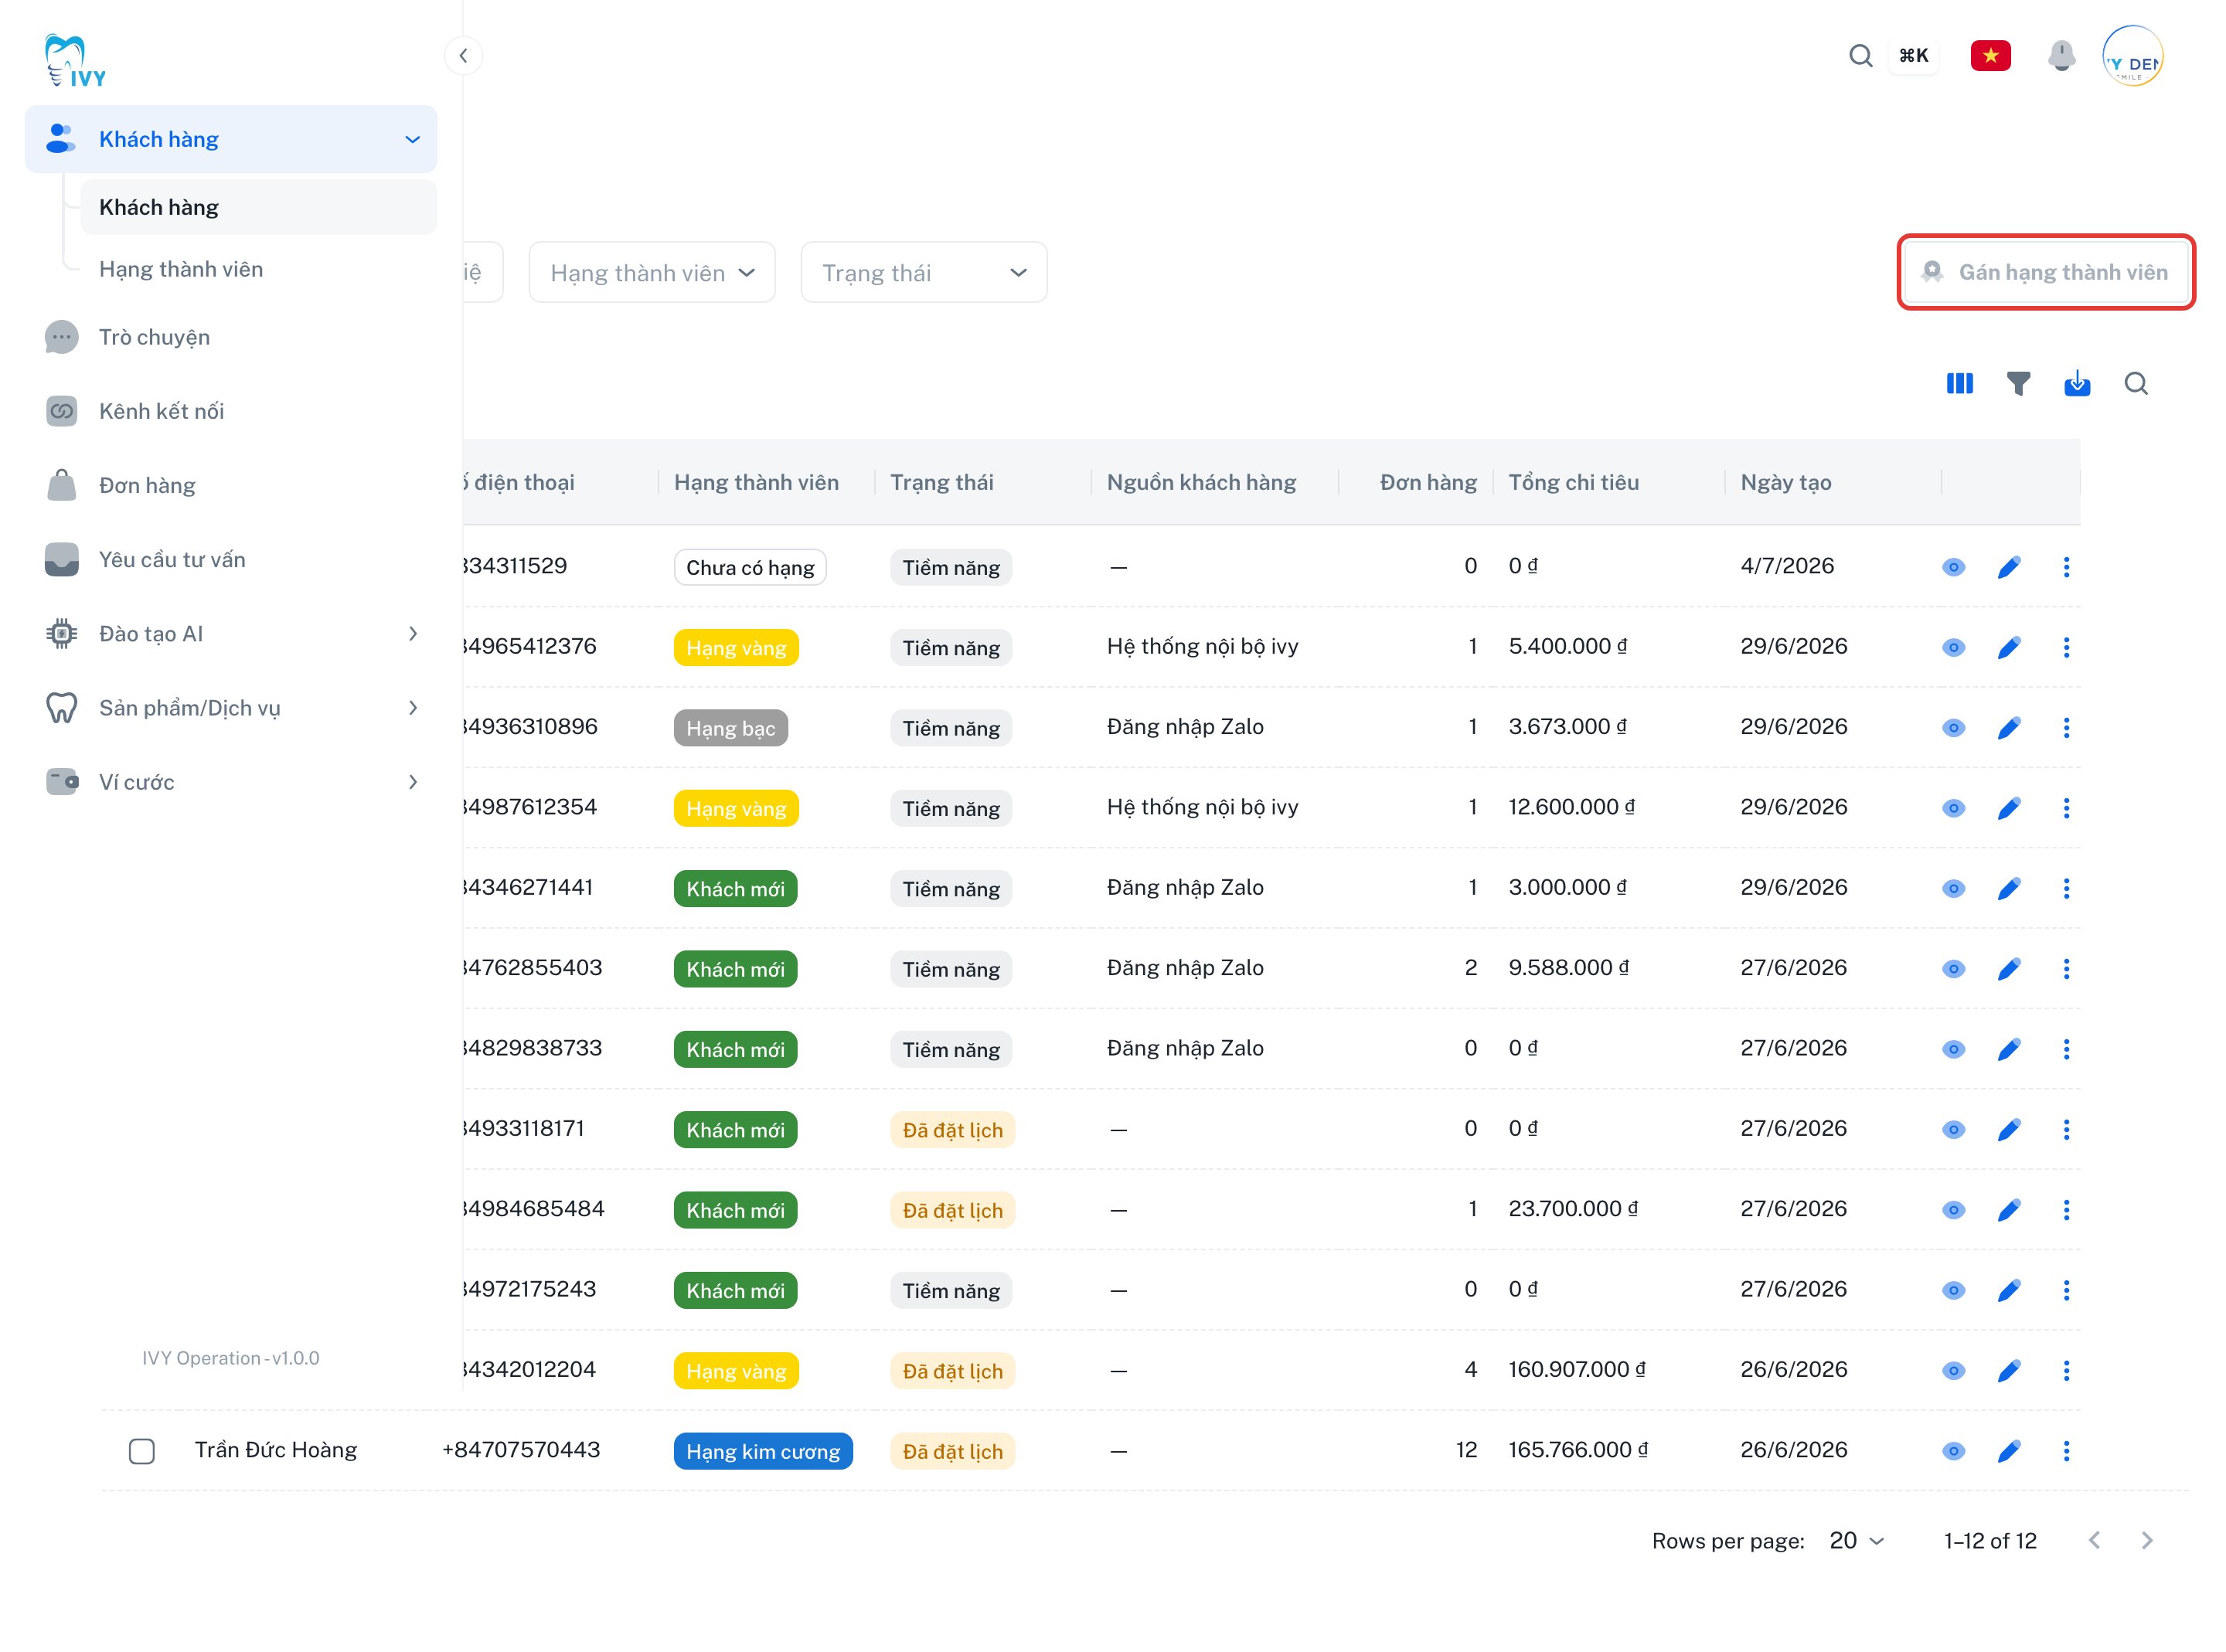The image size is (2226, 1652).
Task: Open Trạng thái filter dropdown
Action: 923,272
